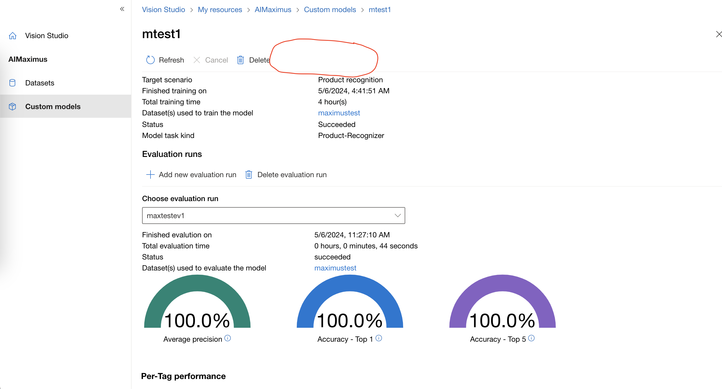722x389 pixels.
Task: Click the 4 hour(s) training time value
Action: (x=332, y=102)
